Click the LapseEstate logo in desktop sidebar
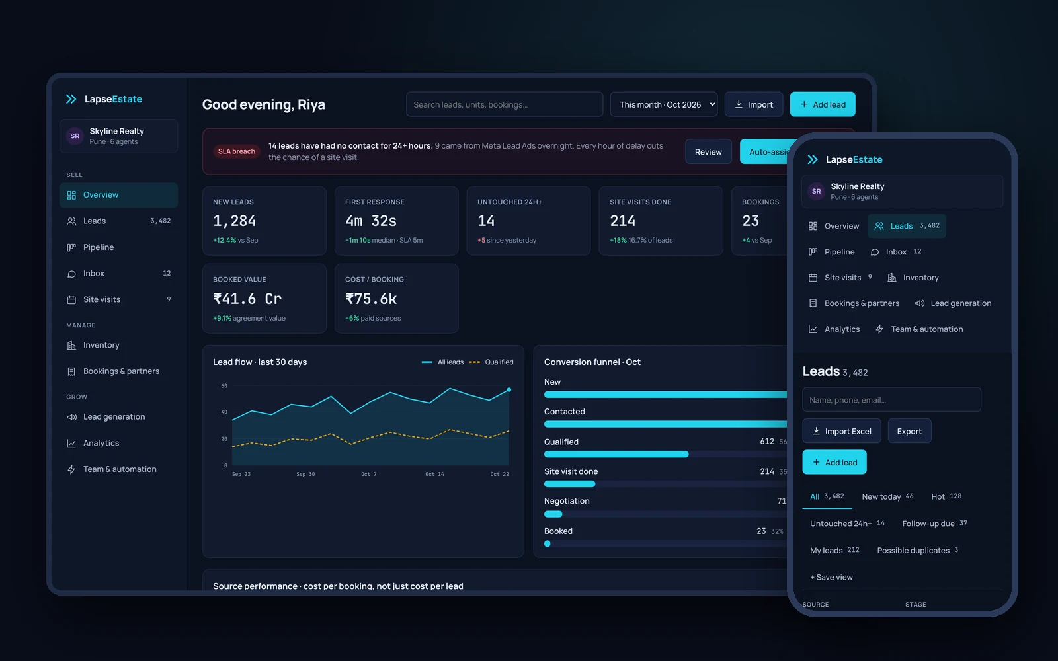This screenshot has height=661, width=1058. tap(104, 99)
